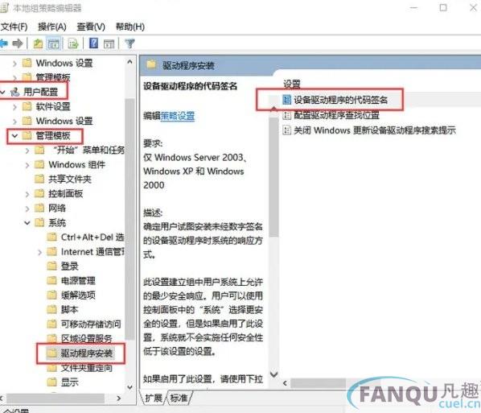Switch to the 扩展 tab
Viewport: 481px width, 413px height.
tap(154, 398)
